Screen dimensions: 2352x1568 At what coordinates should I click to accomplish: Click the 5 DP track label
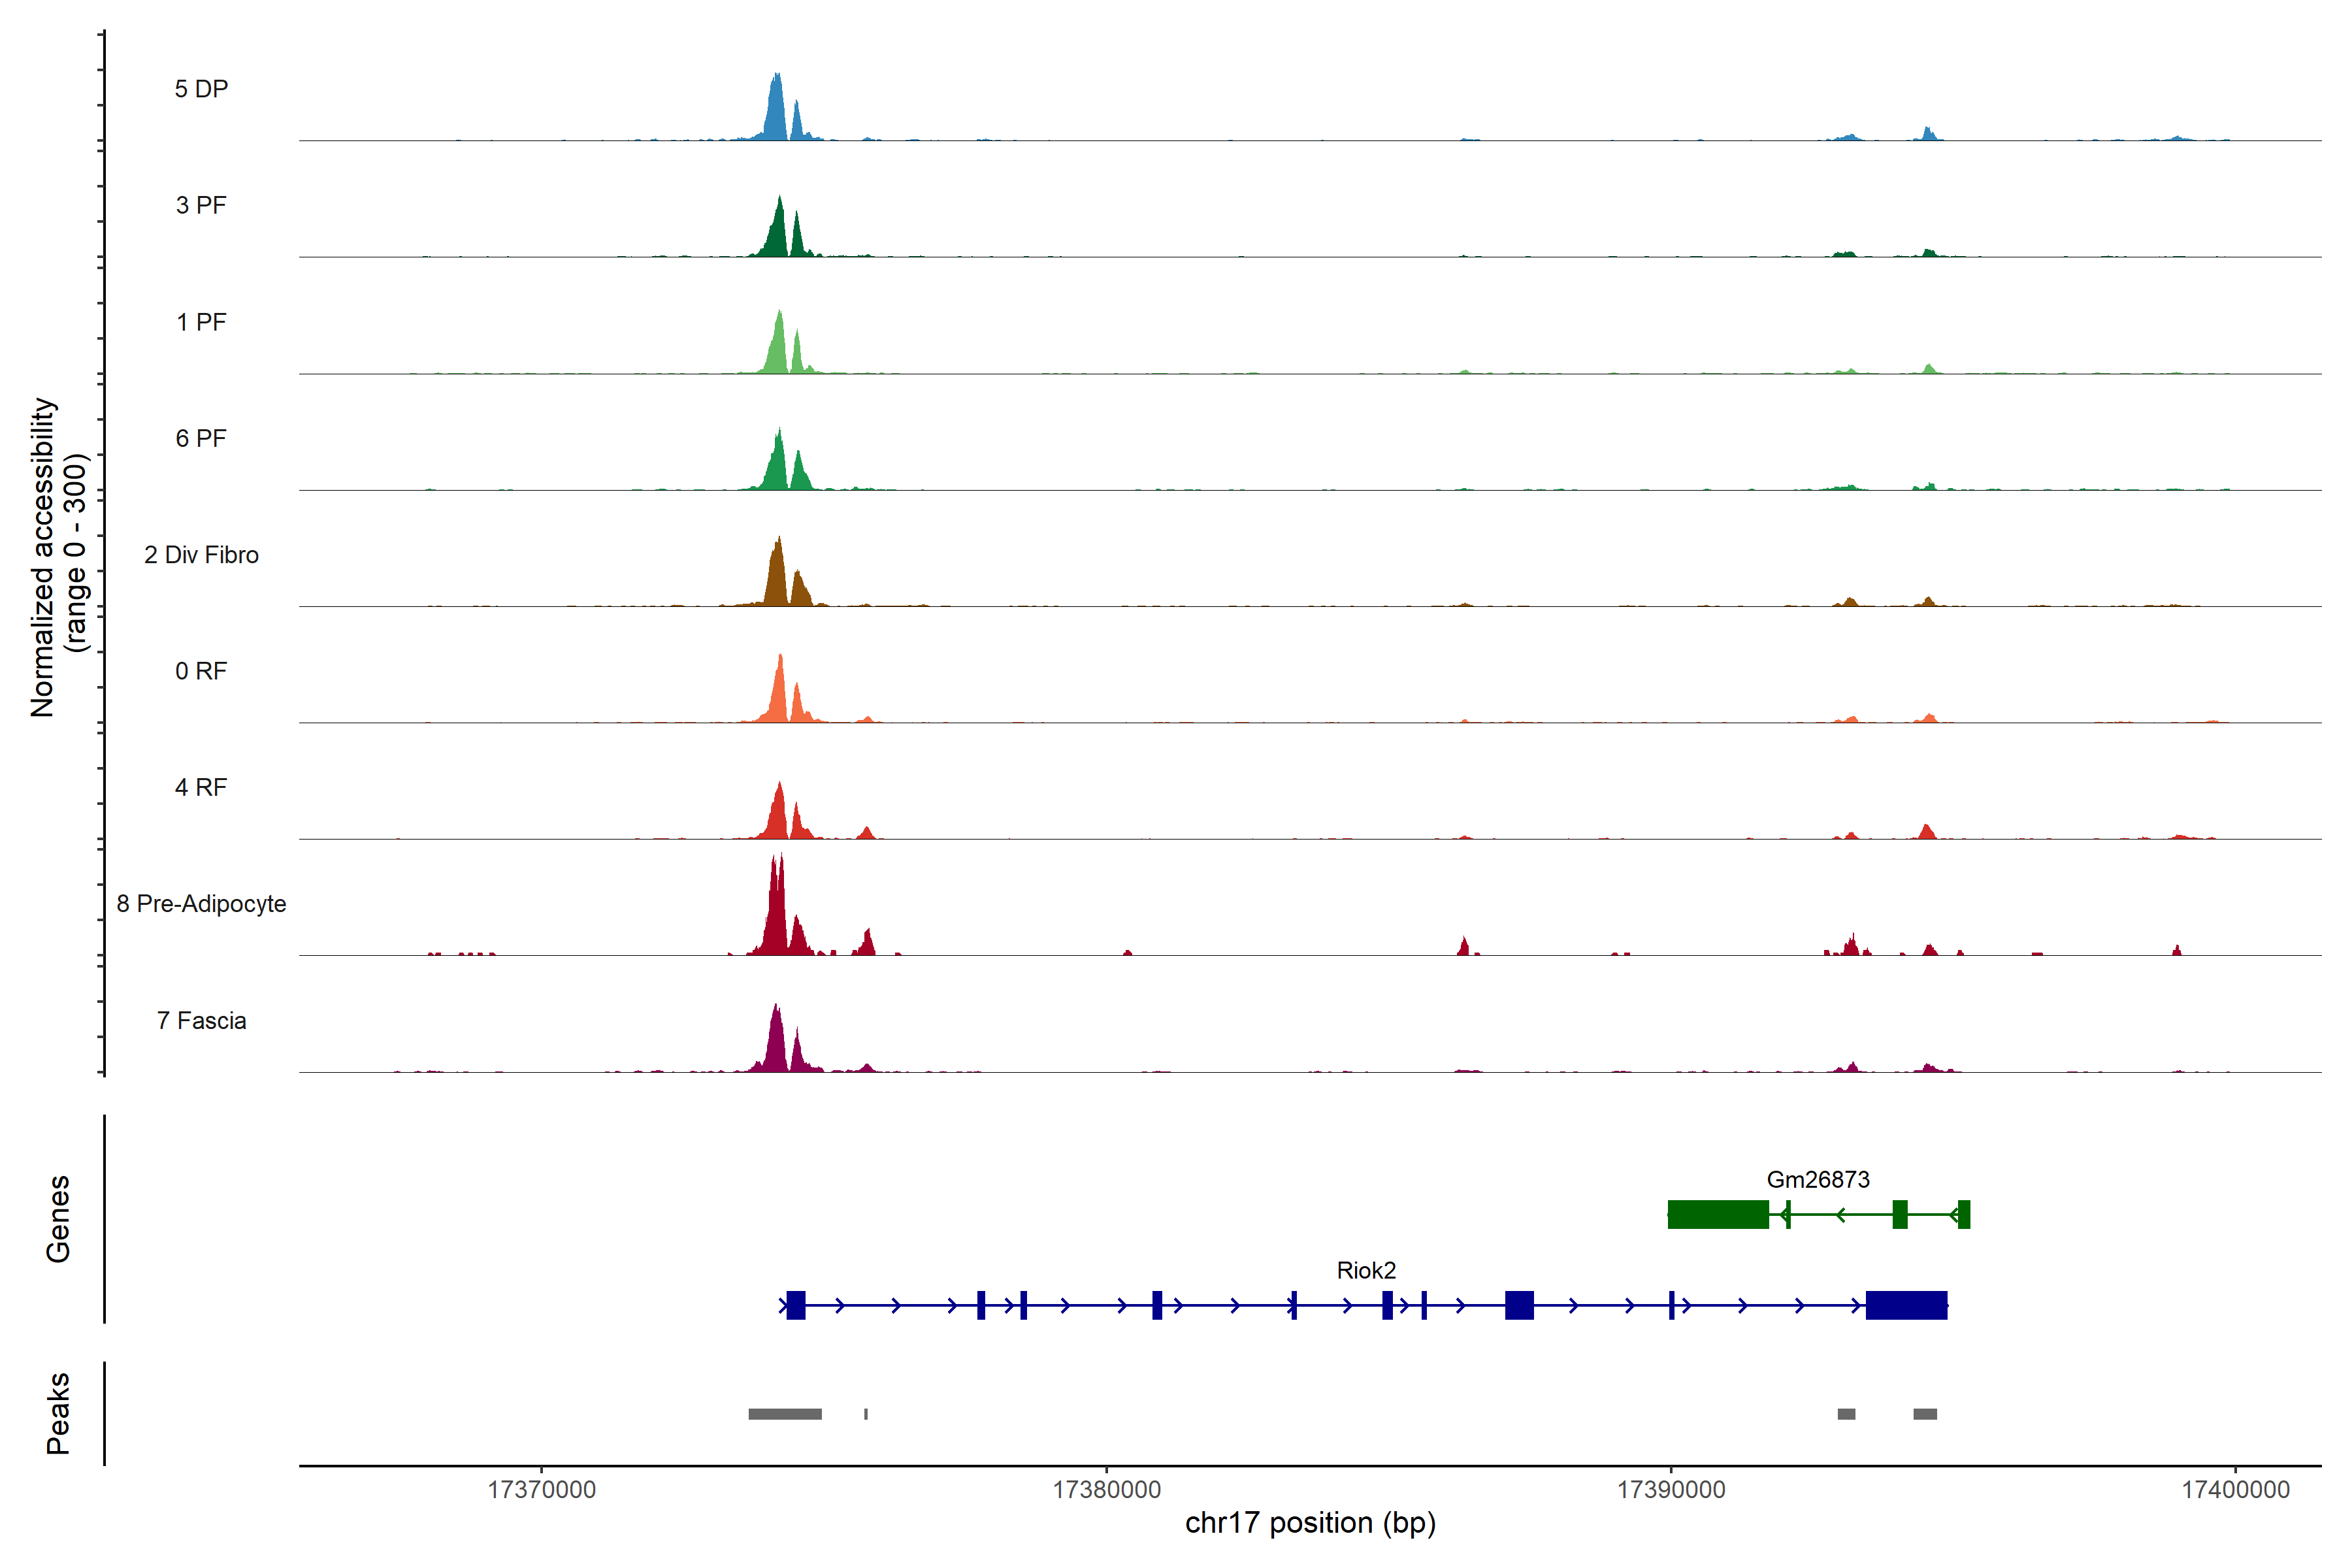click(201, 89)
